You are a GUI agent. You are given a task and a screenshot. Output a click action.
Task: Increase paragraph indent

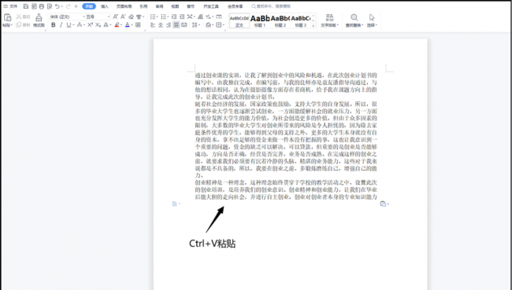[x=182, y=17]
